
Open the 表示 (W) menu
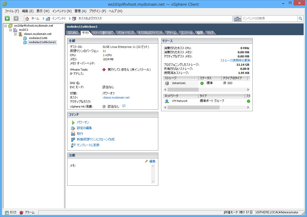tap(43, 11)
